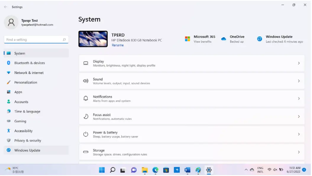Open File Explorer from the taskbar
This screenshot has width=312, height=176.
pyautogui.click(x=144, y=170)
